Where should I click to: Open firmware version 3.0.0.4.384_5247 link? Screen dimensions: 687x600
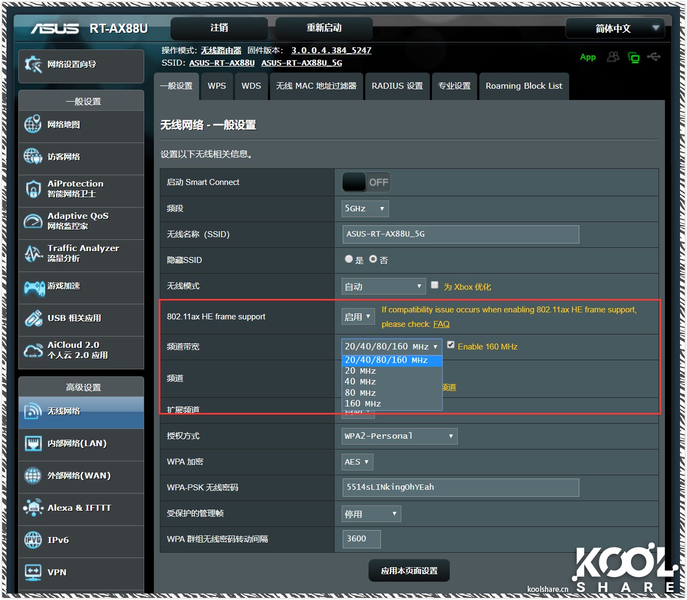coord(331,51)
